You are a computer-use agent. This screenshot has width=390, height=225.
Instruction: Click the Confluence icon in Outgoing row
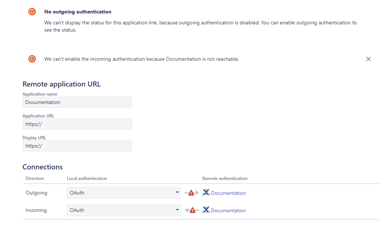point(206,192)
